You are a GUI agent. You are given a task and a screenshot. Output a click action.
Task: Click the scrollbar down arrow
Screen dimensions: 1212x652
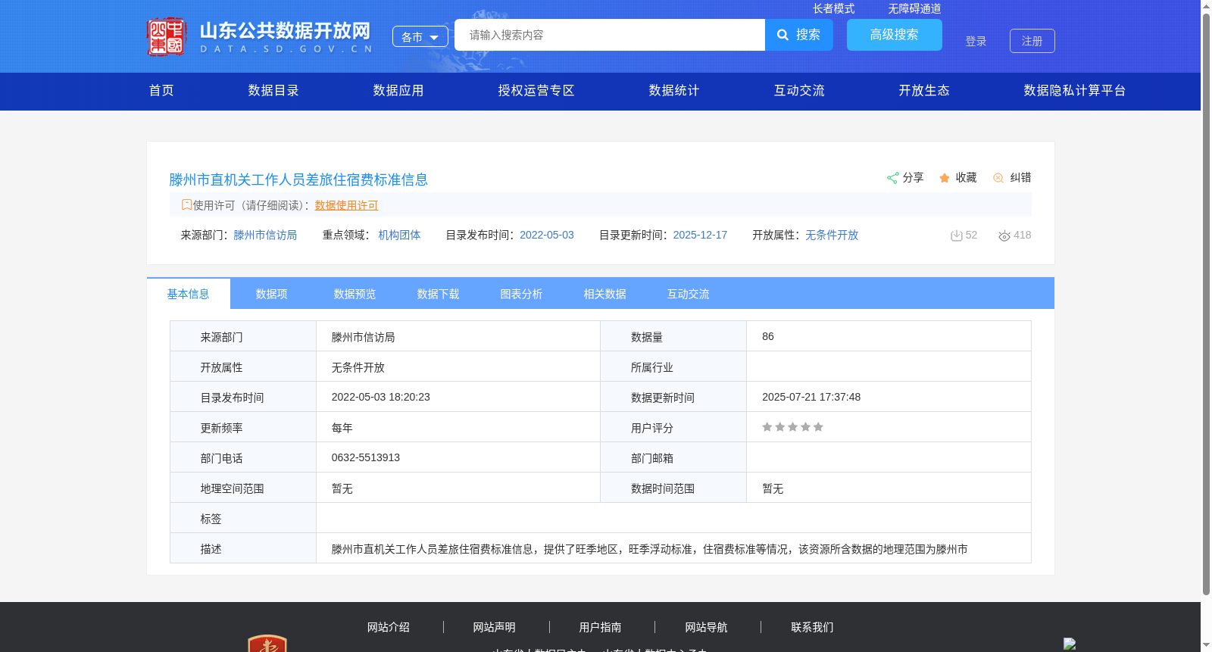(x=1206, y=646)
